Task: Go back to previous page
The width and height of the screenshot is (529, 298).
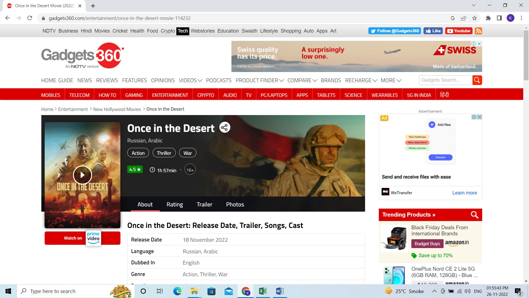Action: (x=7, y=18)
